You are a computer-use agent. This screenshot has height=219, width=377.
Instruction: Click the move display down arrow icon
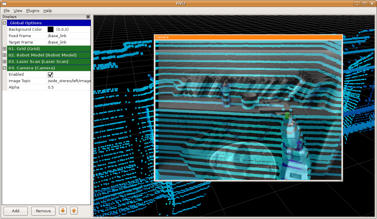63,211
